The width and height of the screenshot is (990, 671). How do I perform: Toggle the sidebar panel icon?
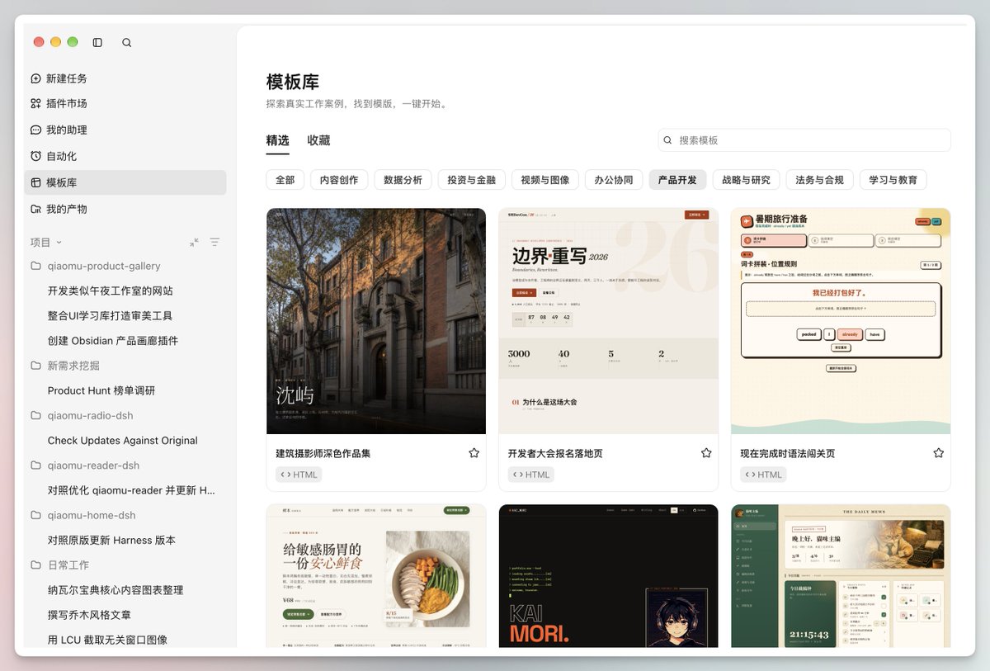click(97, 42)
